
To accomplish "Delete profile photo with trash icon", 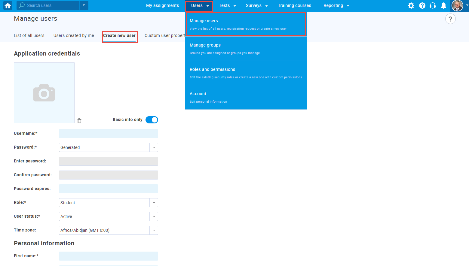I will coord(79,121).
